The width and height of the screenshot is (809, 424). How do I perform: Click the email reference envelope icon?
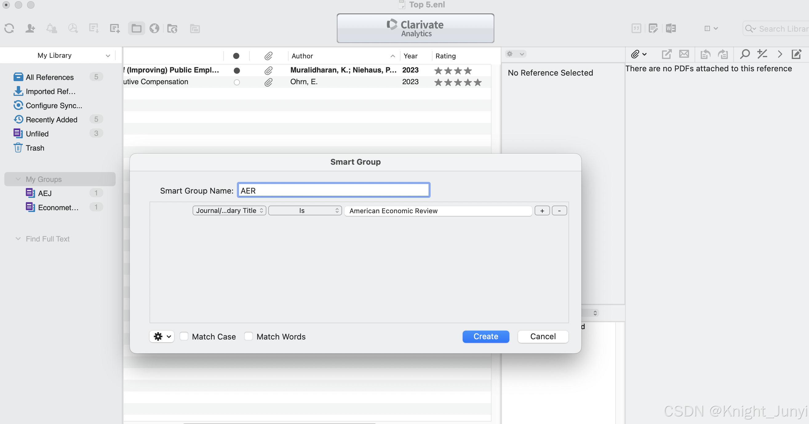[684, 54]
